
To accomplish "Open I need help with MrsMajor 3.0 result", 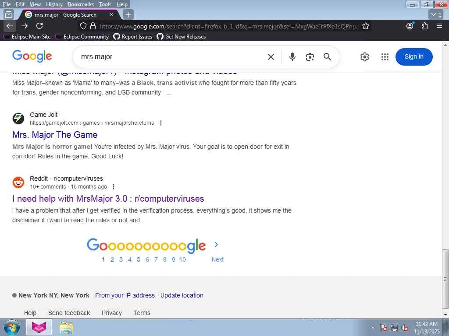I will pyautogui.click(x=108, y=199).
